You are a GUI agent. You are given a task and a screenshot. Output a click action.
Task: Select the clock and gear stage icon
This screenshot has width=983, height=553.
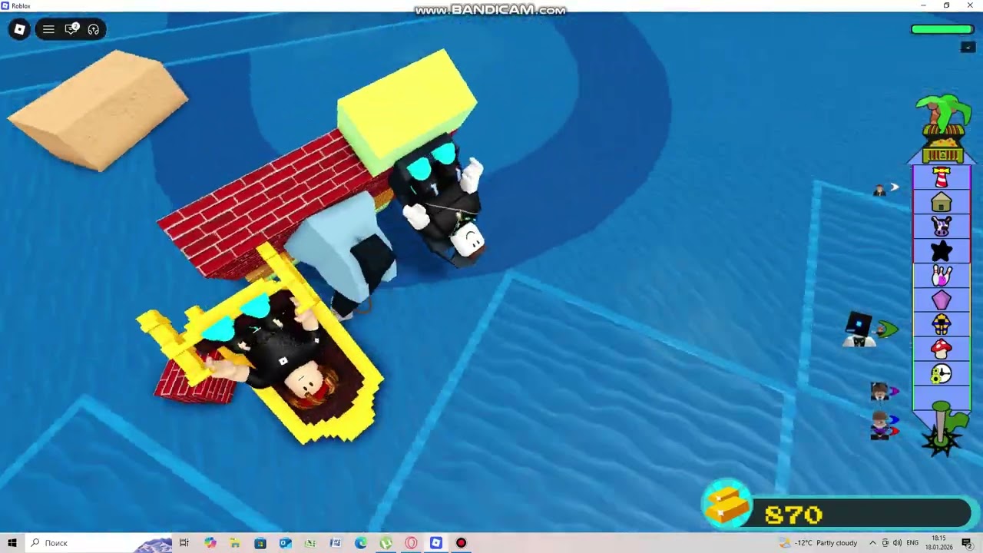pos(942,374)
